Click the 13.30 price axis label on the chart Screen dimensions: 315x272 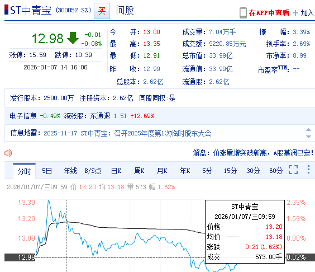point(26,203)
